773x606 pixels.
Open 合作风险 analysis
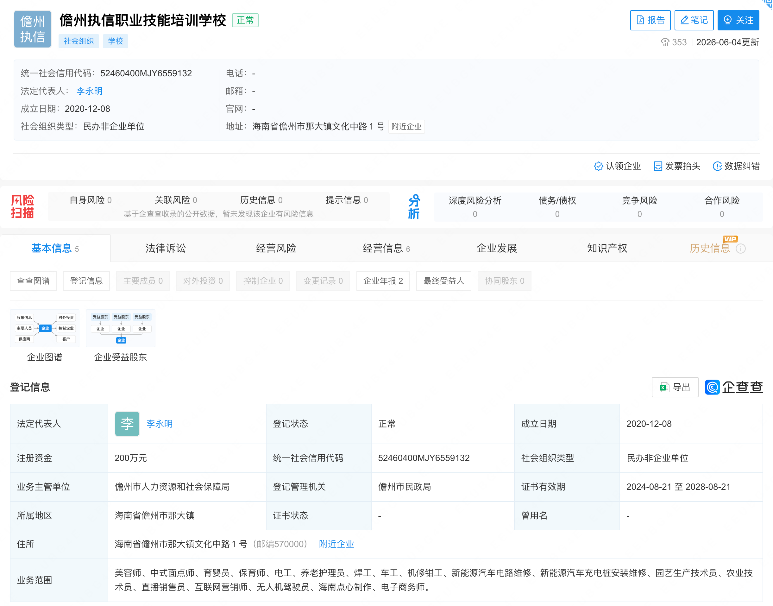pos(721,207)
